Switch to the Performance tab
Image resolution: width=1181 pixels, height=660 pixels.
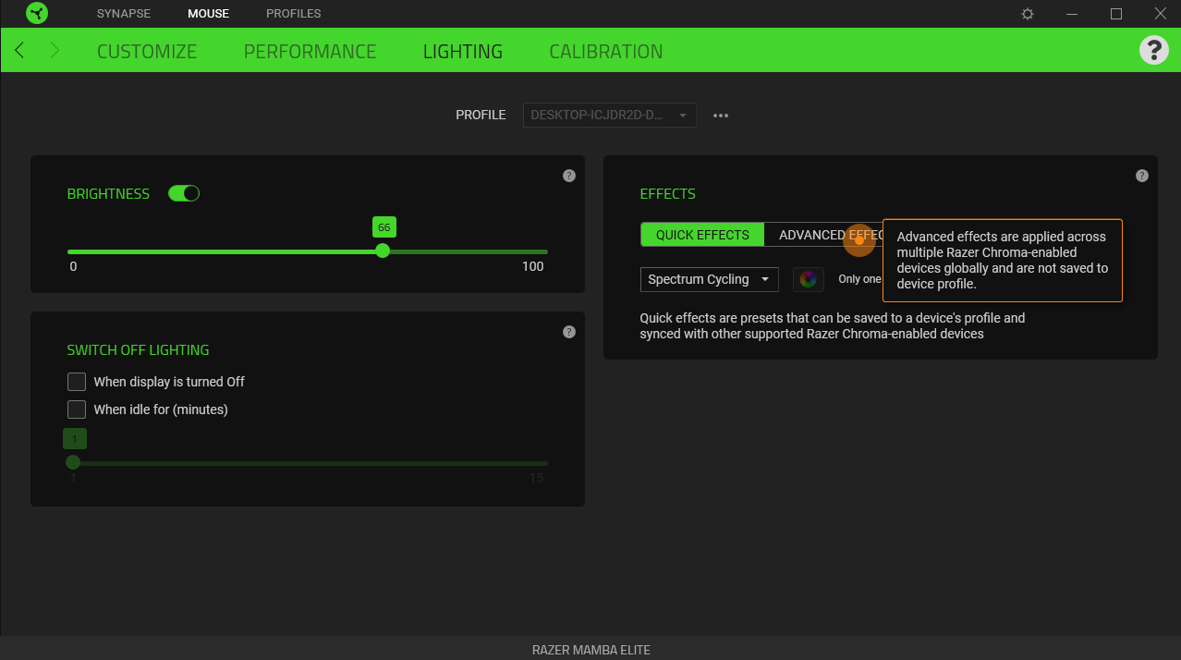click(310, 52)
